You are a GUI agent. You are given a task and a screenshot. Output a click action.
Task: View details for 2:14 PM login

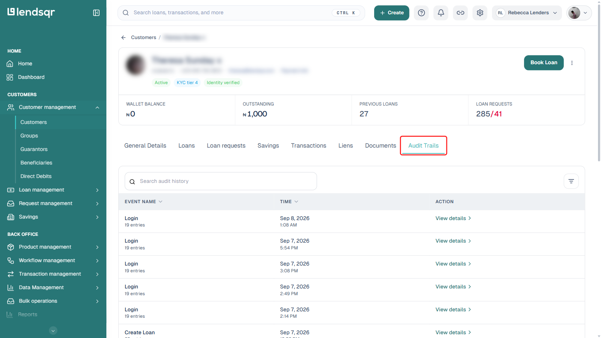453,310
